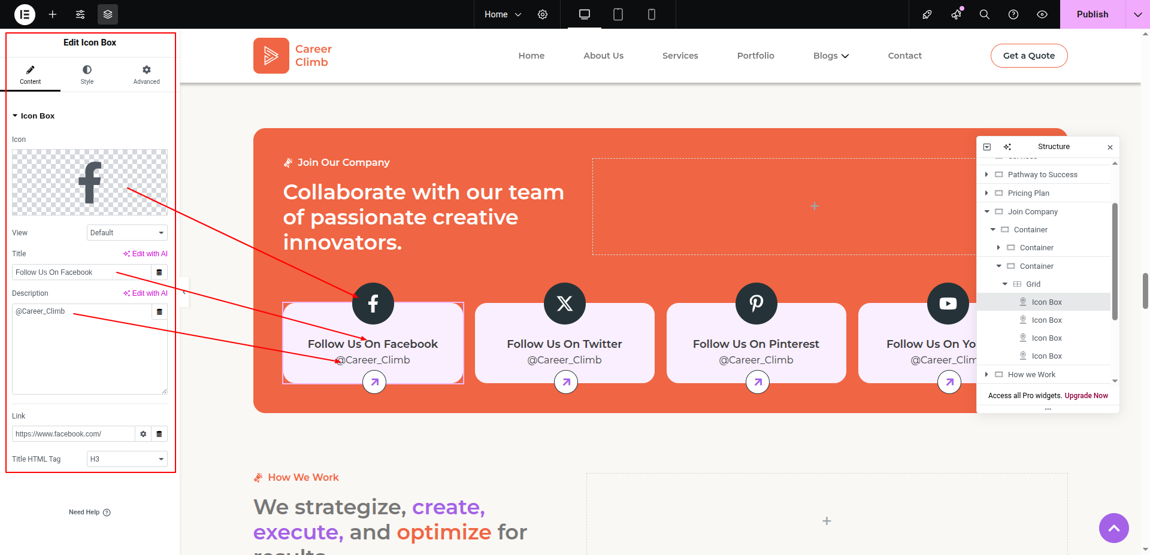1150x555 pixels.
Task: Click the add element plus icon
Action: click(x=53, y=14)
